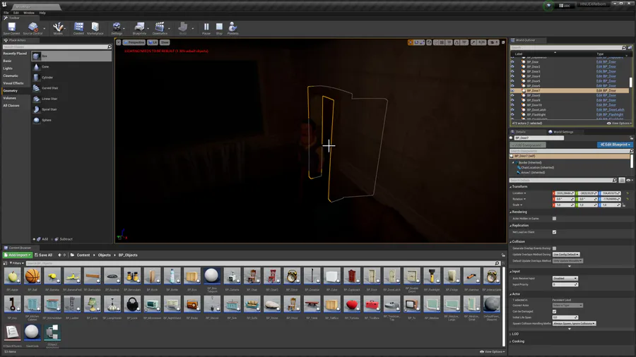Click the camera speed viewport button
This screenshot has width=636, height=357.
[x=493, y=42]
